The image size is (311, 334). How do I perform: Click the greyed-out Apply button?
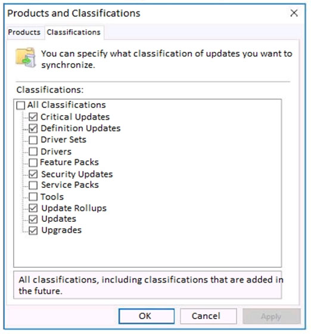click(272, 316)
